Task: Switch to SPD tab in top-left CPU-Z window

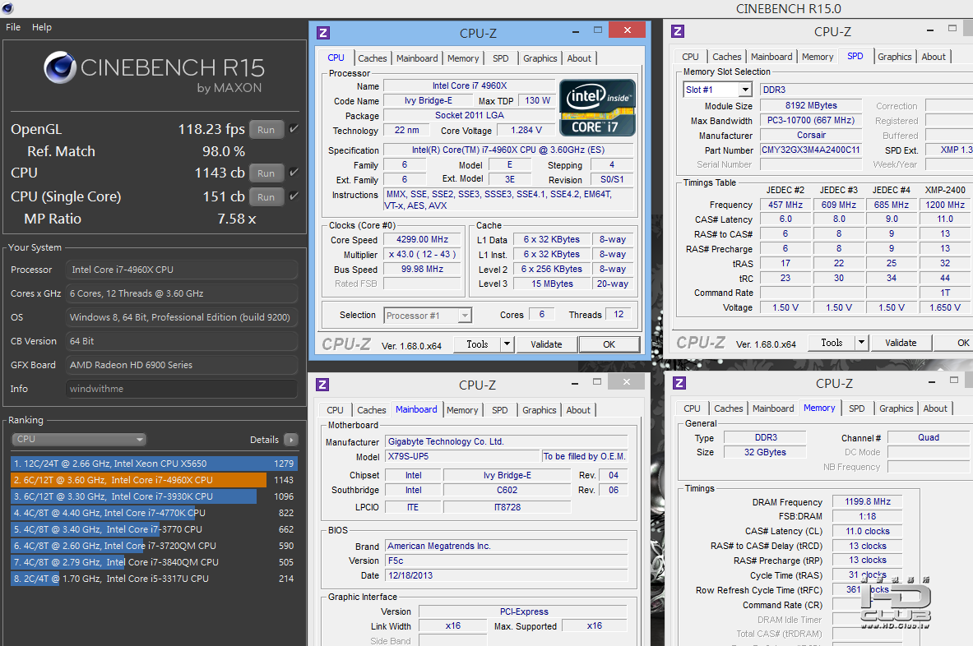Action: point(501,58)
